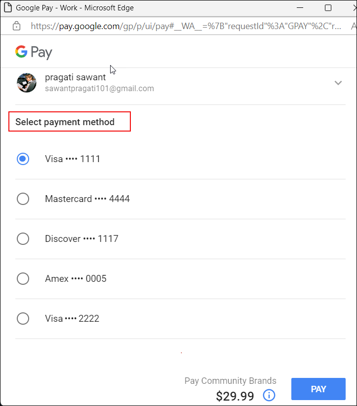Select the Visa ending in 1111 radio button
The width and height of the screenshot is (357, 406).
(23, 159)
